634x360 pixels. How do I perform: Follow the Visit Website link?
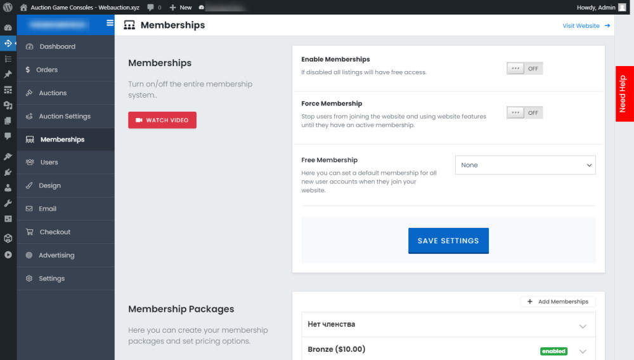click(x=586, y=25)
